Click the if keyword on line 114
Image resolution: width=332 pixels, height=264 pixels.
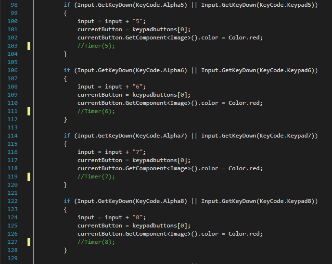[67, 136]
